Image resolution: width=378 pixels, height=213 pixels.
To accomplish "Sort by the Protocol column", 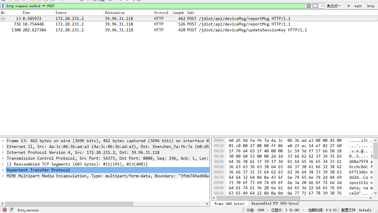I will point(163,13).
